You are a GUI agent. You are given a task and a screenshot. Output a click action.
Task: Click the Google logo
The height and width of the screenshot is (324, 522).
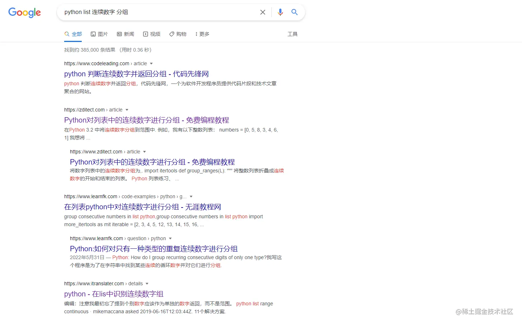pos(25,13)
